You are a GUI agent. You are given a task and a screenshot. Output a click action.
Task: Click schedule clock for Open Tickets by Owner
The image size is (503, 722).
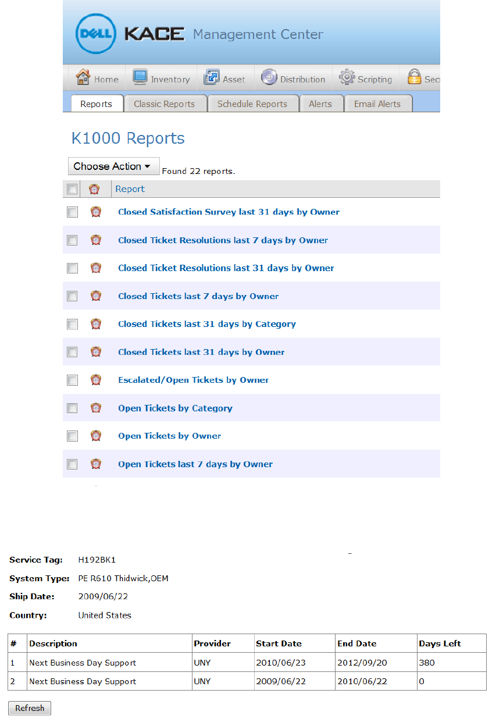96,436
